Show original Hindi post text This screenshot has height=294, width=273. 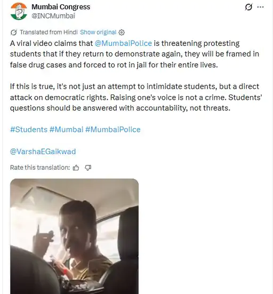[x=98, y=32]
